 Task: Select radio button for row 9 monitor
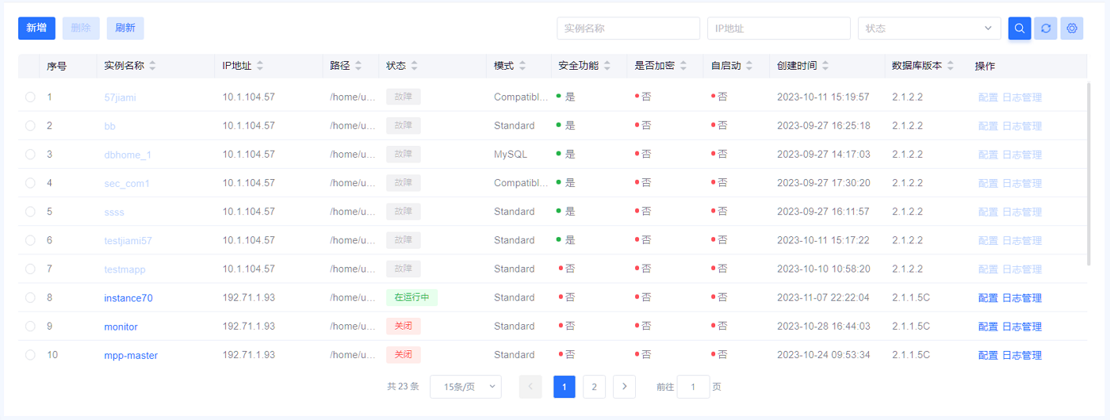point(30,326)
